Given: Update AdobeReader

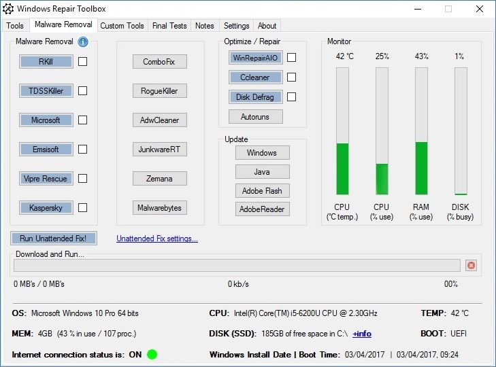Looking at the screenshot, I should pos(262,209).
